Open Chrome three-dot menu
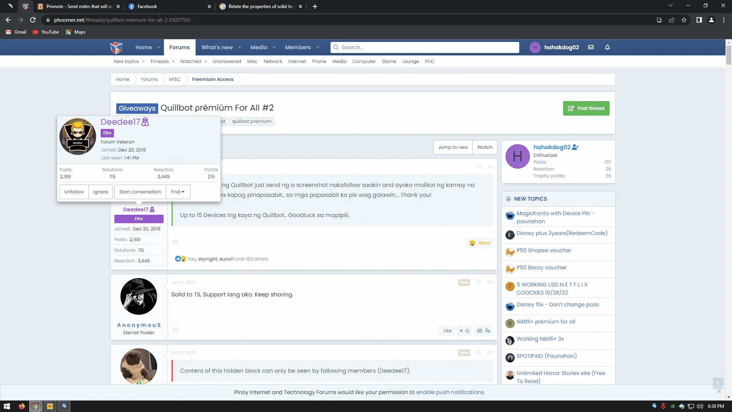Screen dimensions: 732x412 [x=724, y=20]
